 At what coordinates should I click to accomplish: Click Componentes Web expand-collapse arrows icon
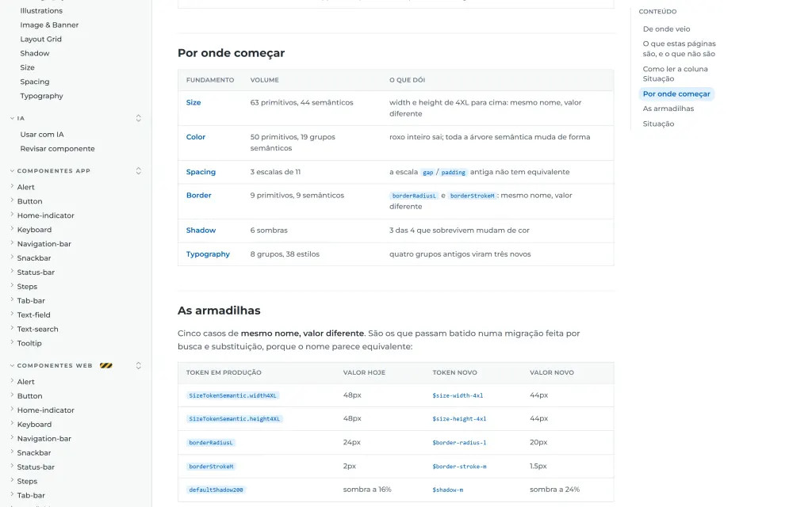[x=138, y=366]
